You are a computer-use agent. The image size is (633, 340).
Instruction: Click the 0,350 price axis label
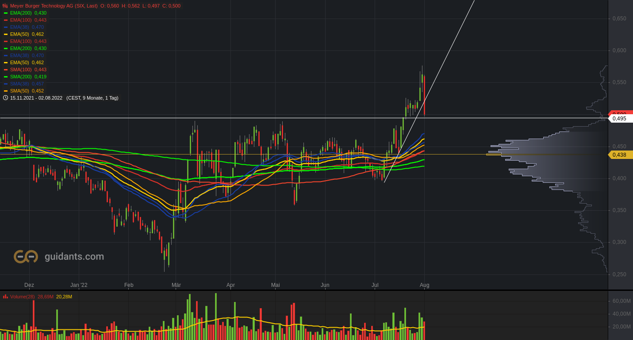coord(619,210)
